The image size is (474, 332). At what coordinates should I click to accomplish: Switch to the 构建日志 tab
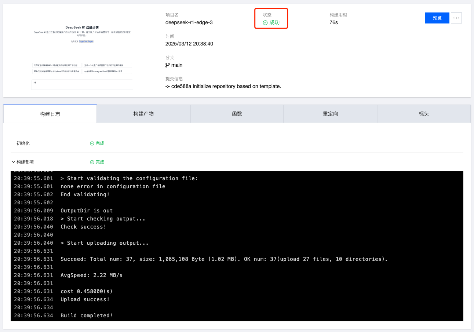(50, 114)
